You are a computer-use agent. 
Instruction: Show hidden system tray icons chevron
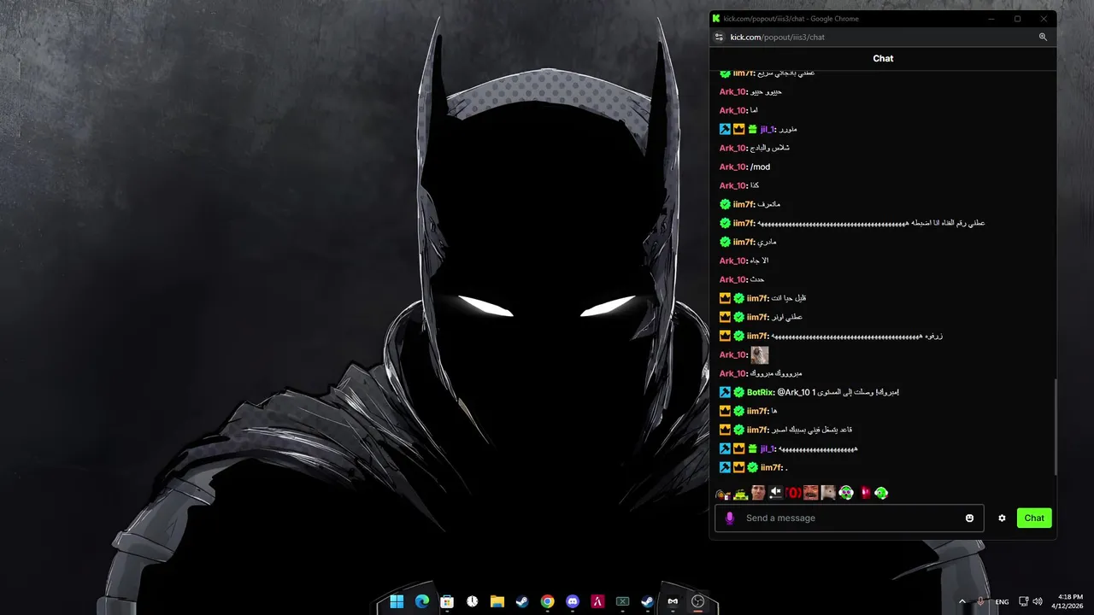coord(962,601)
